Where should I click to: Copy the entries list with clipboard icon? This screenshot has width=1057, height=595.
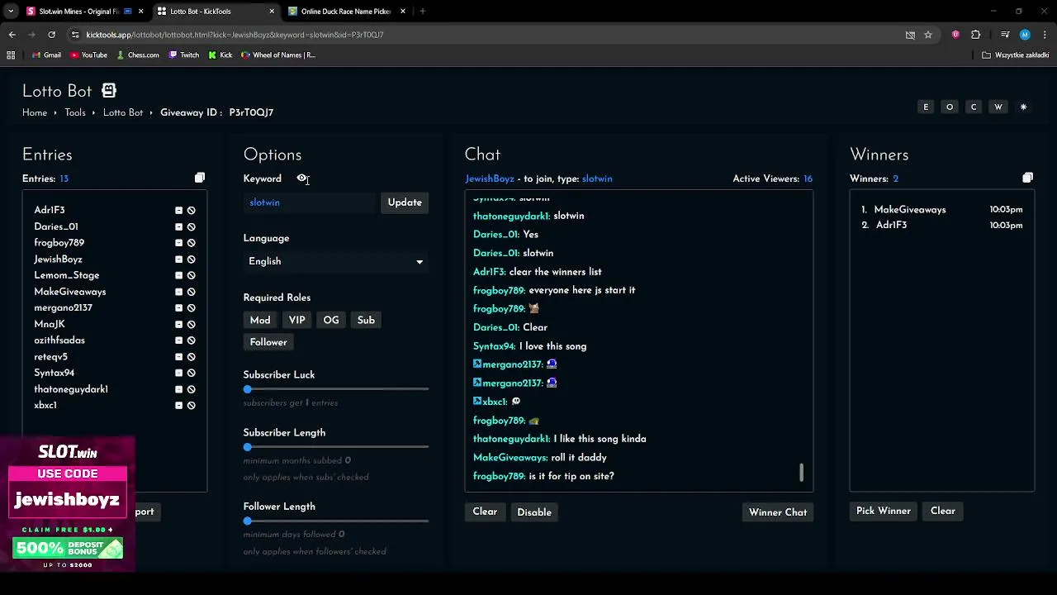200,178
